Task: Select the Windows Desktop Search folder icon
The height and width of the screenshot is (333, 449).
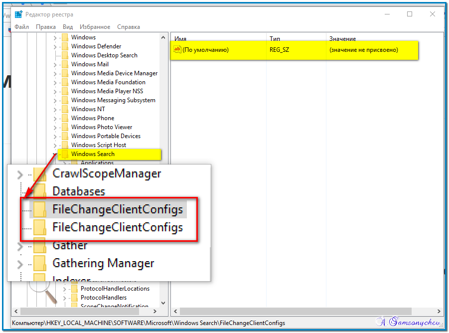Action: 65,55
